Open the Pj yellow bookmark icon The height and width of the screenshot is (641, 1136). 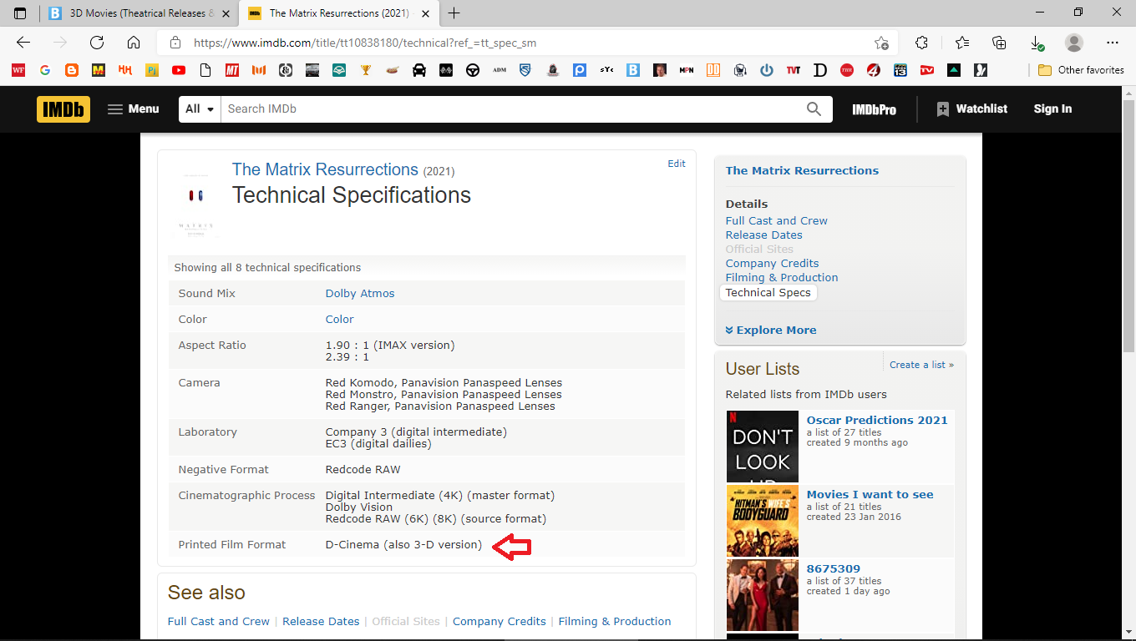[152, 70]
